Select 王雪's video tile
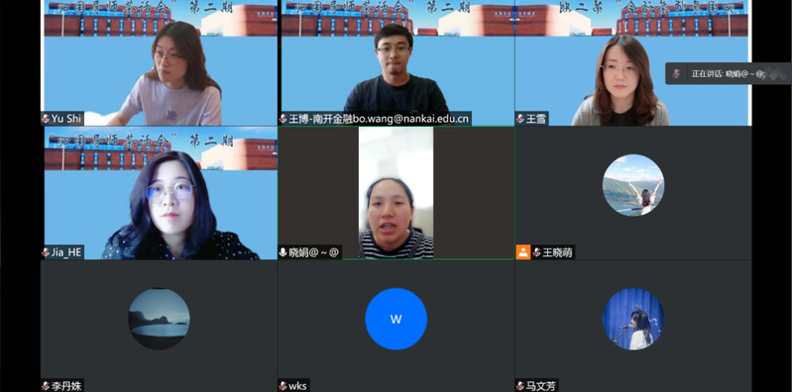 (633, 62)
